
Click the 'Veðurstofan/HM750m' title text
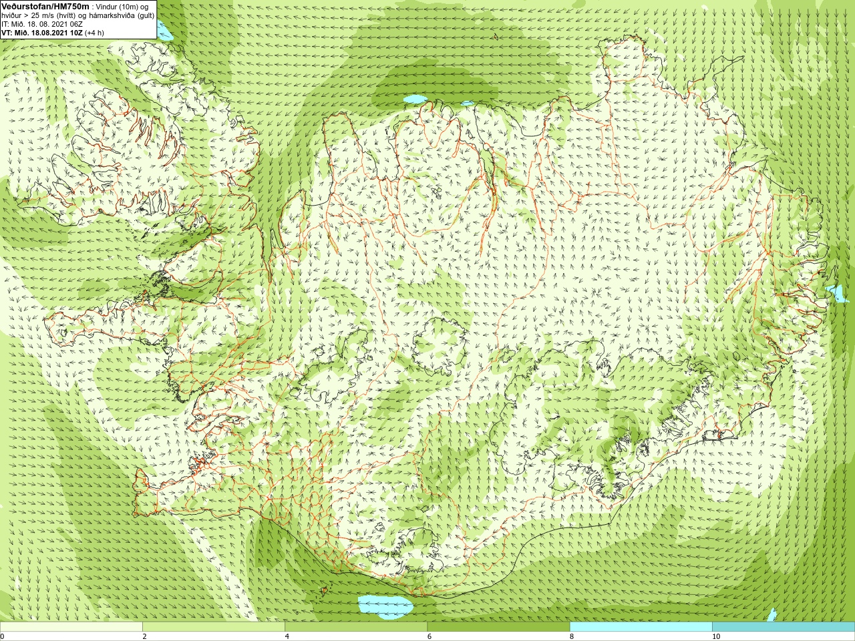pos(45,6)
